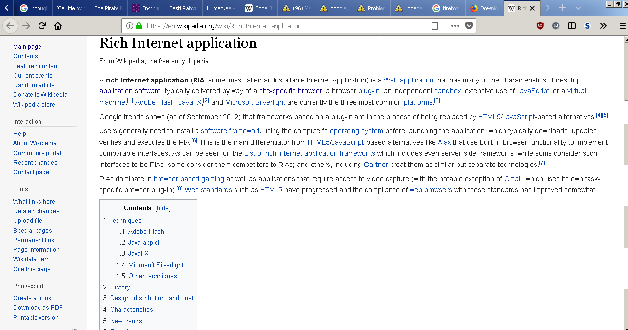Image resolution: width=628 pixels, height=330 pixels.
Task: Open the uBlock Origin extension icon
Action: point(540,26)
